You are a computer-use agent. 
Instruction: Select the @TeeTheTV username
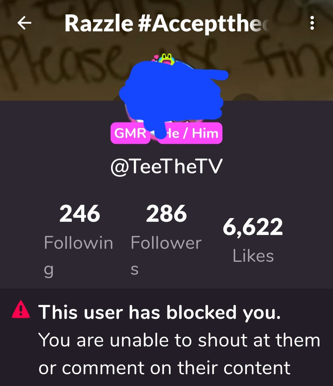tap(166, 167)
